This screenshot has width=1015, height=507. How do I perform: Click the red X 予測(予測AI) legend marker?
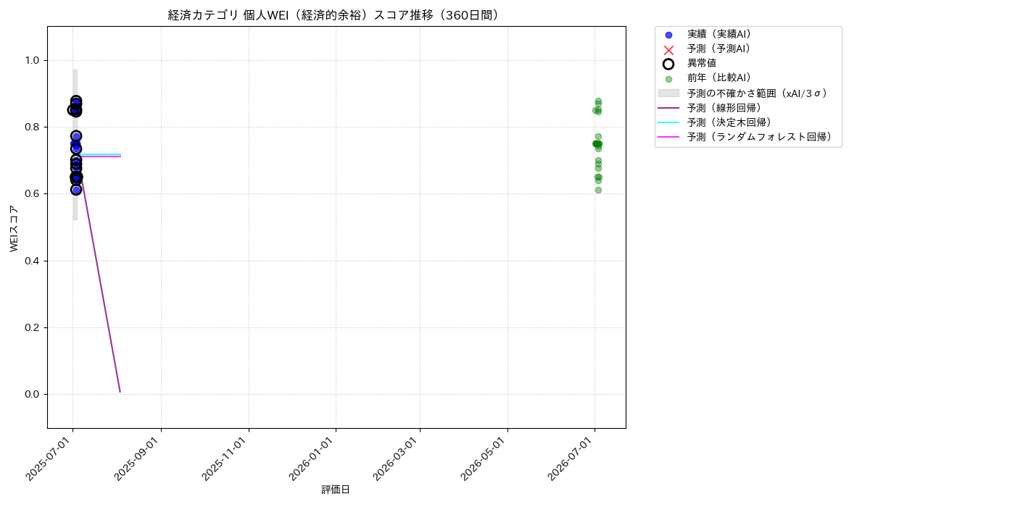668,49
